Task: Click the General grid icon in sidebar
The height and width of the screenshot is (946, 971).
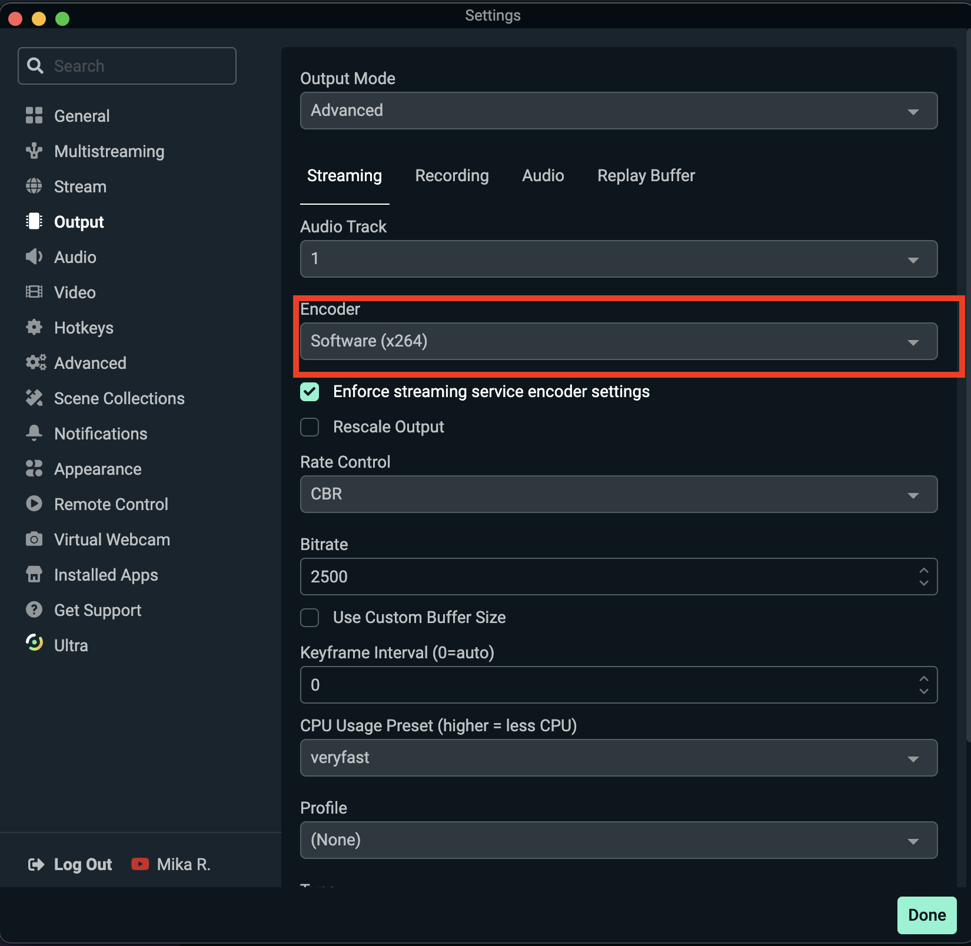Action: 34,115
